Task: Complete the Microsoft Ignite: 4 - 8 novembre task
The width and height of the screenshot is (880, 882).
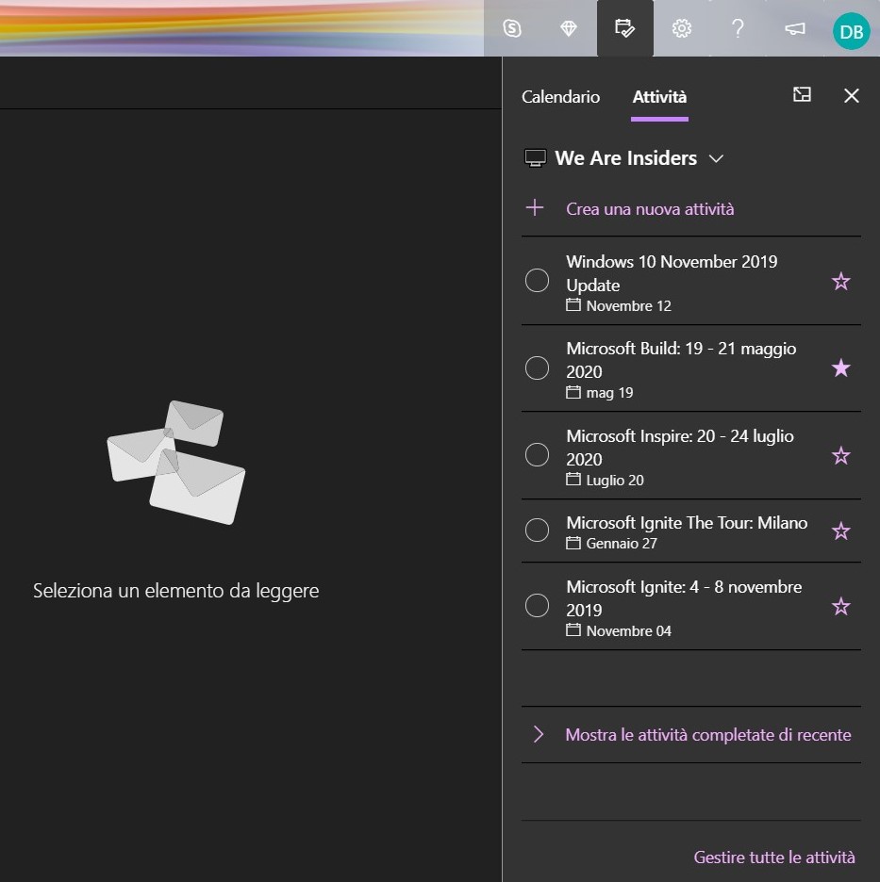Action: pos(537,605)
